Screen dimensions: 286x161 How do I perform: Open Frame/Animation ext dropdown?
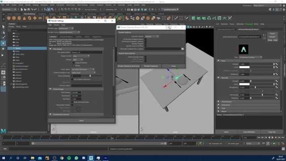pyautogui.click(x=84, y=72)
